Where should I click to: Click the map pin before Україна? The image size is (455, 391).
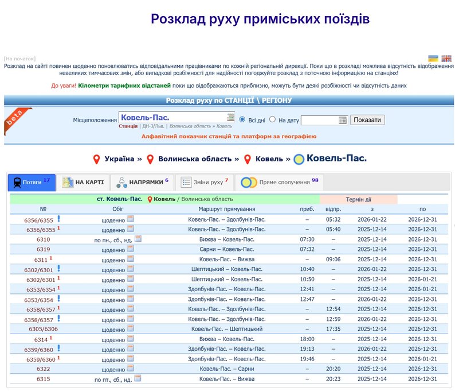(96, 159)
